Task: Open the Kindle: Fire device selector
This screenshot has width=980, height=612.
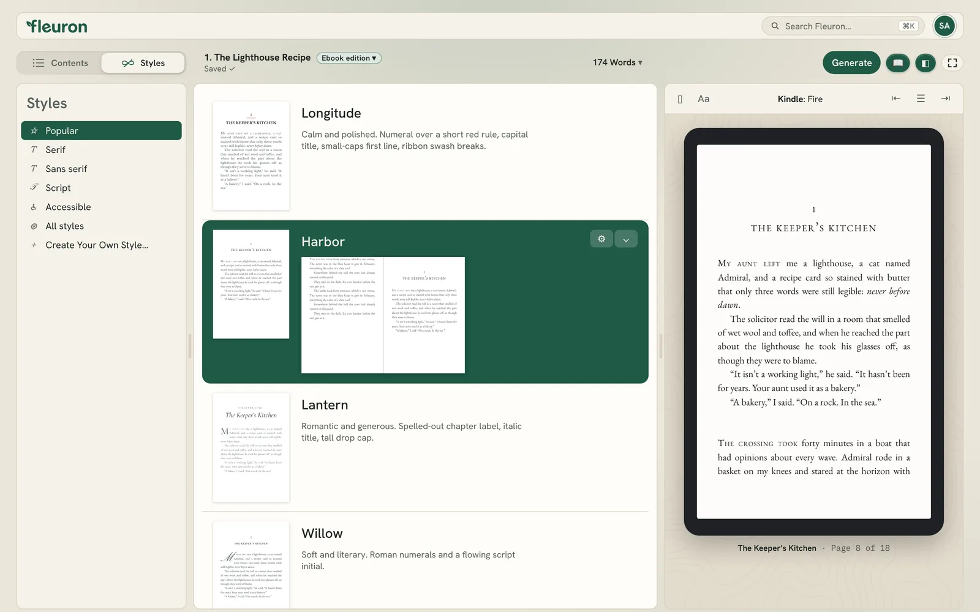Action: pos(800,99)
